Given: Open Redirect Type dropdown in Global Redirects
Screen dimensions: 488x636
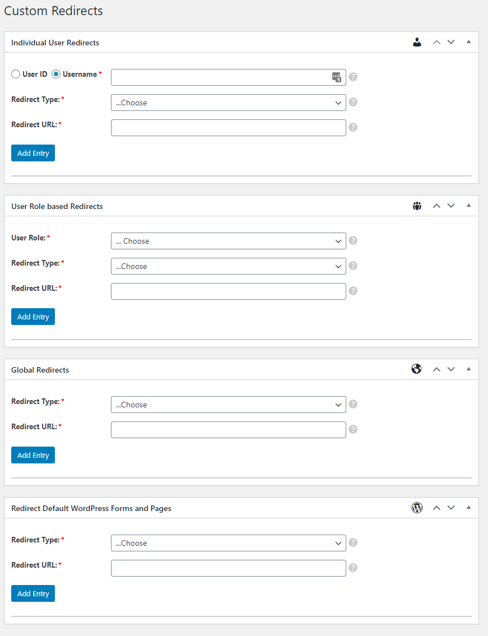Looking at the screenshot, I should pyautogui.click(x=229, y=405).
